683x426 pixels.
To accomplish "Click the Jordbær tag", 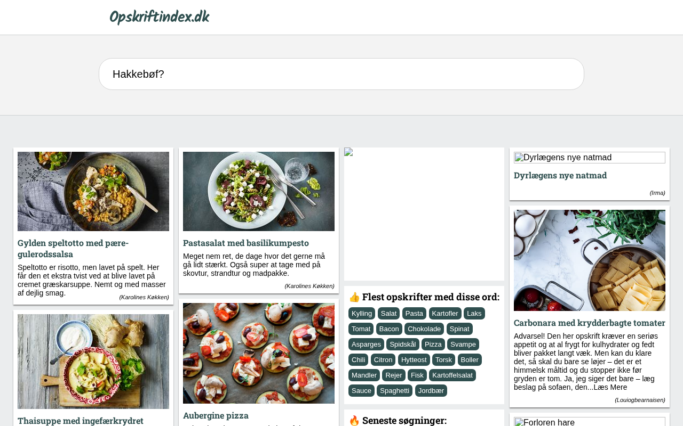I will pyautogui.click(x=431, y=390).
